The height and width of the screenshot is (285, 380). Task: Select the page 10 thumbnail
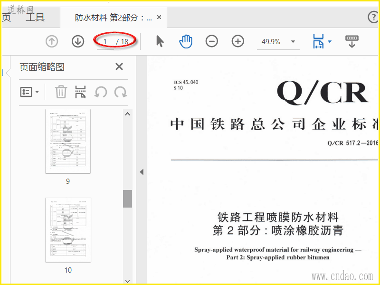coord(68,229)
